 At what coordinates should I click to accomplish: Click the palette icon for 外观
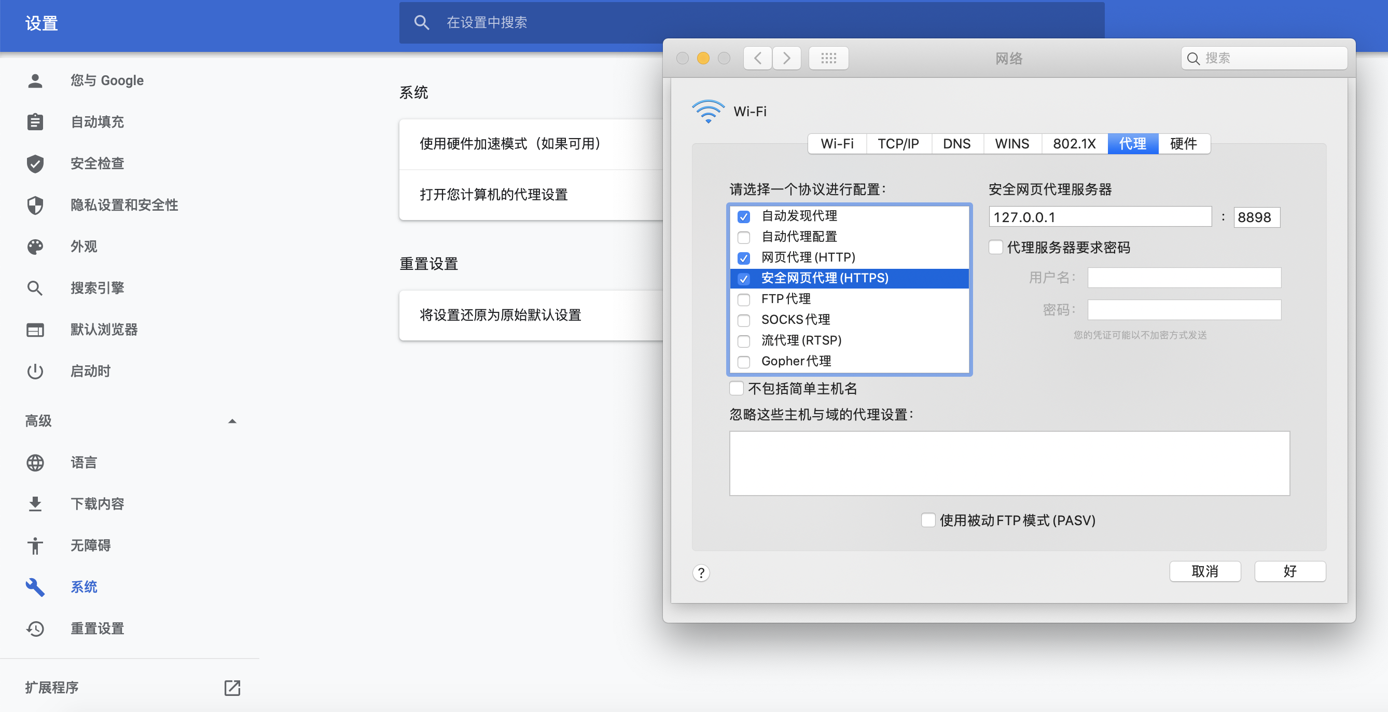35,247
